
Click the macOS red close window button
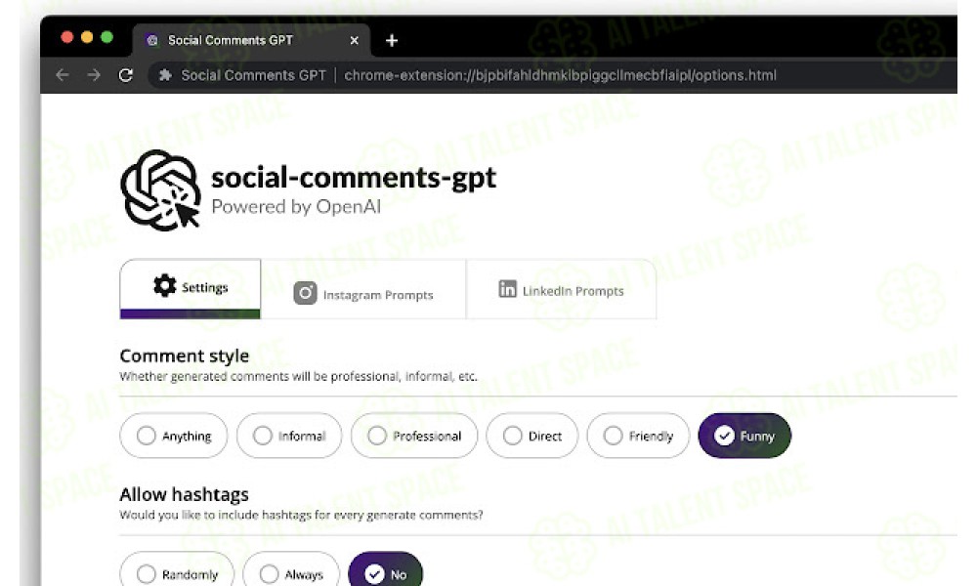(x=67, y=37)
